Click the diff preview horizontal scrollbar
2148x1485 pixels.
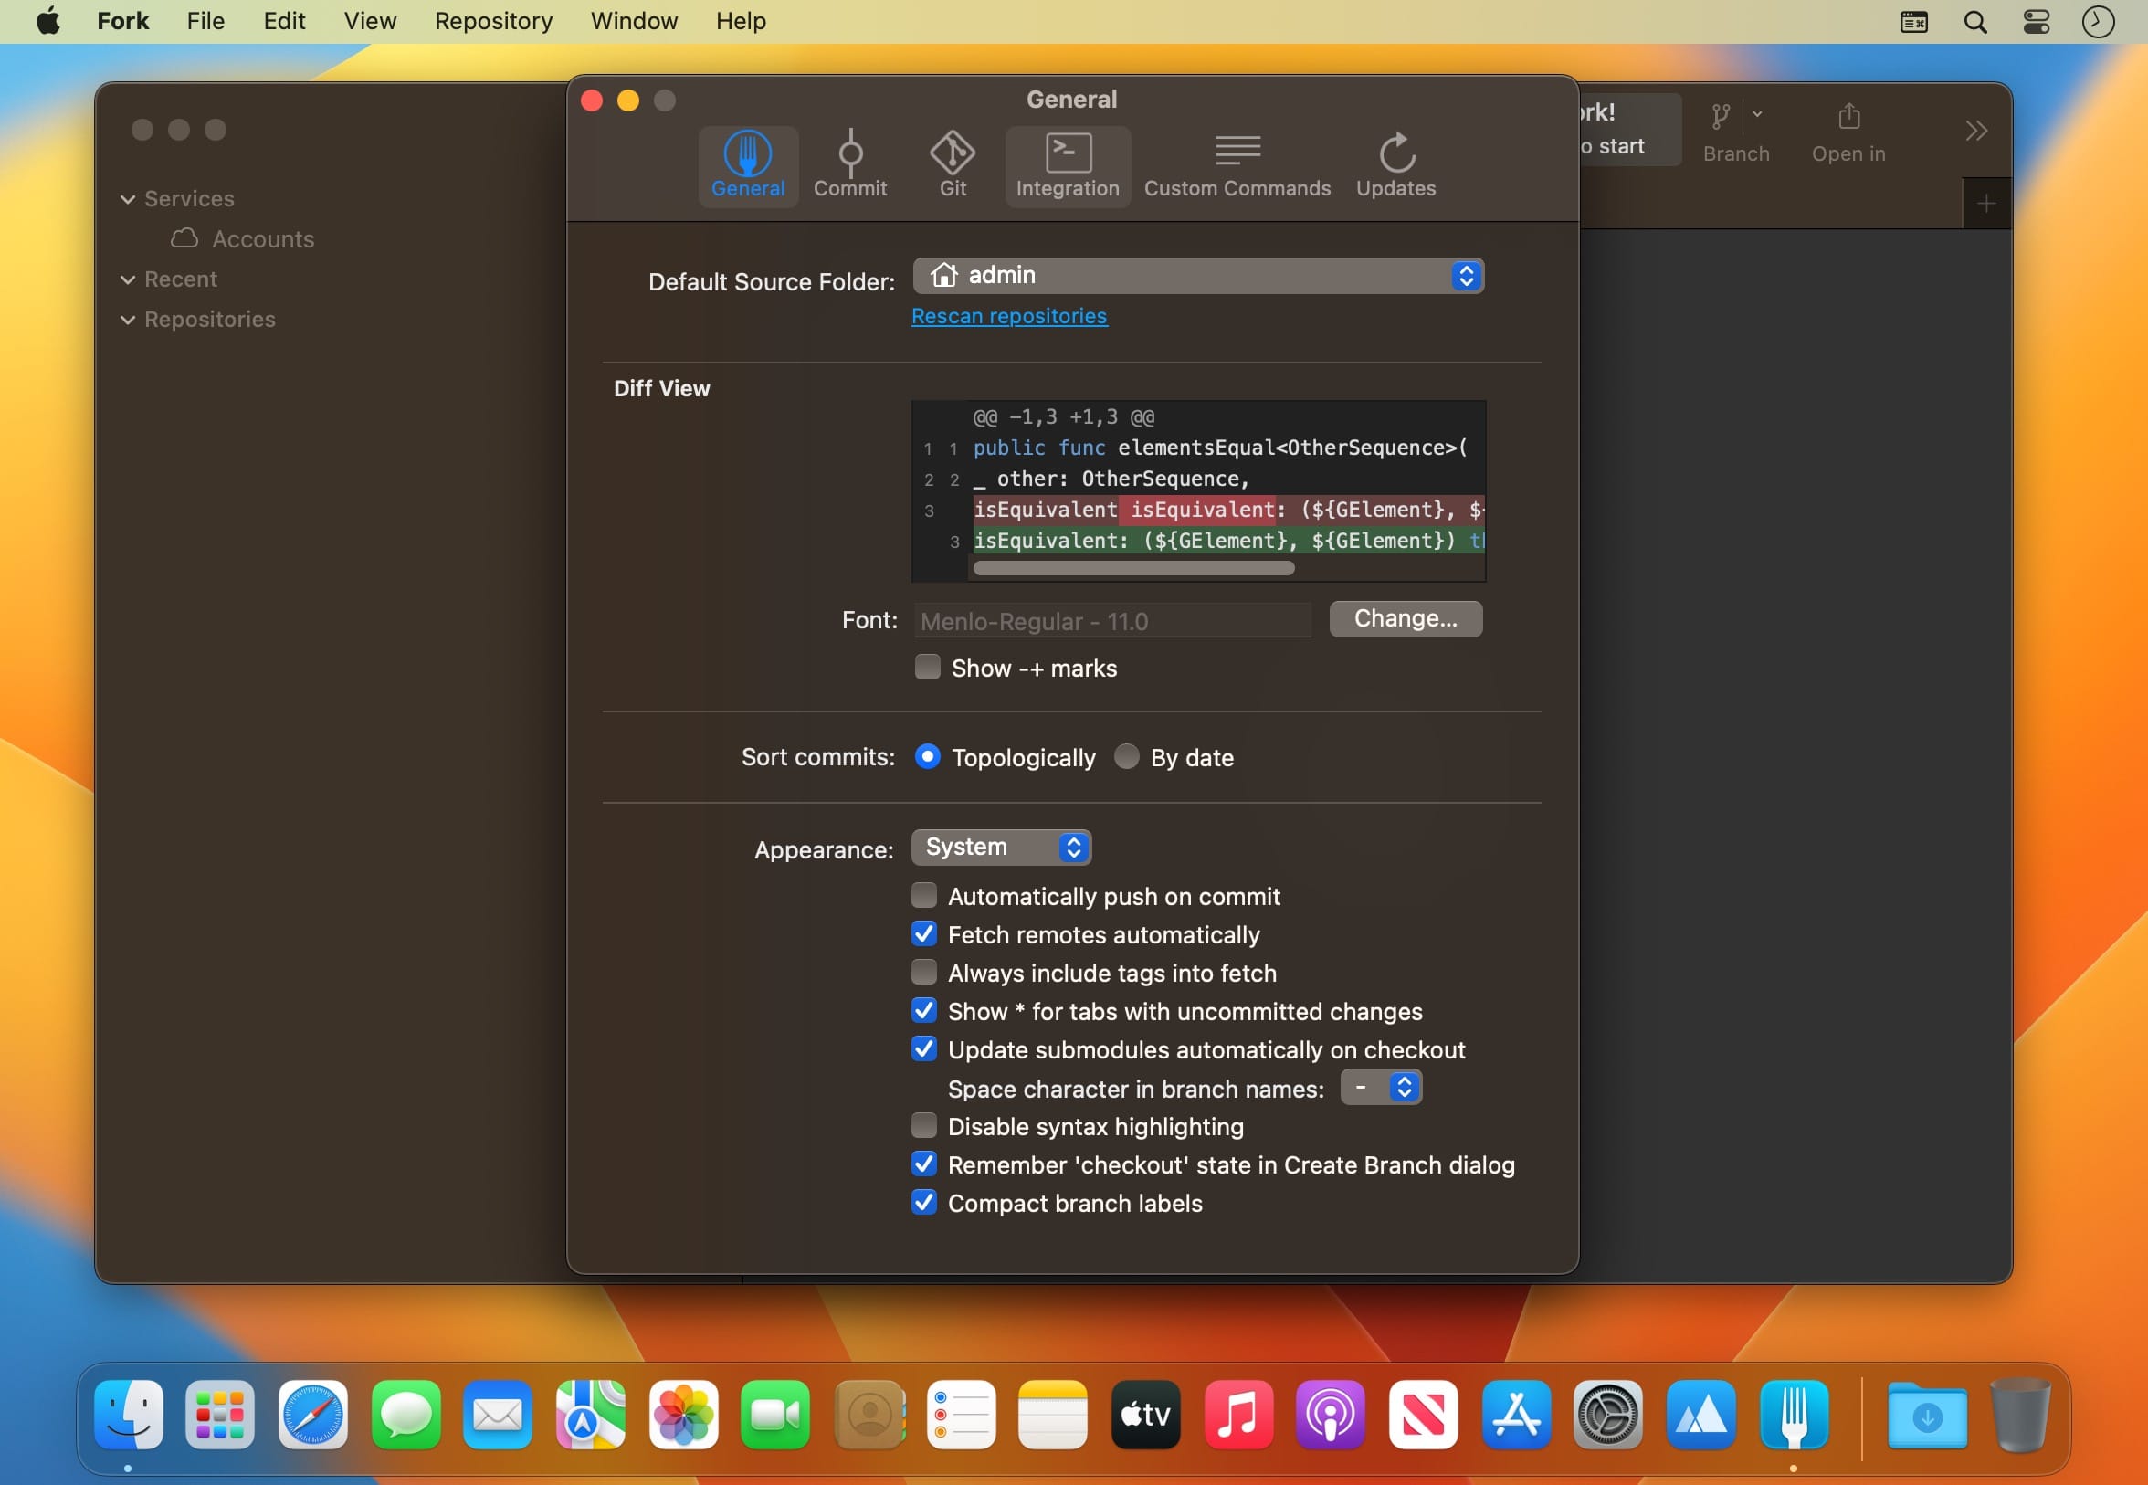(x=1133, y=568)
